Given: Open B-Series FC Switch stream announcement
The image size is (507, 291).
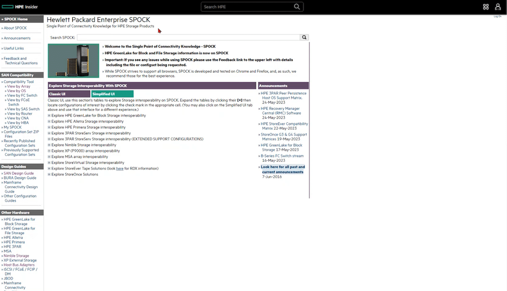Looking at the screenshot, I should pyautogui.click(x=282, y=156).
